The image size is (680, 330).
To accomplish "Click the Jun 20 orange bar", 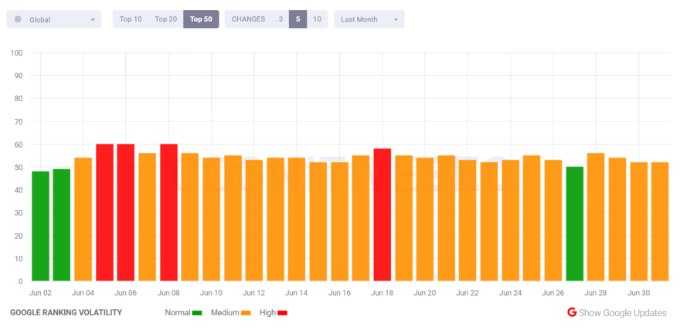I will [425, 219].
